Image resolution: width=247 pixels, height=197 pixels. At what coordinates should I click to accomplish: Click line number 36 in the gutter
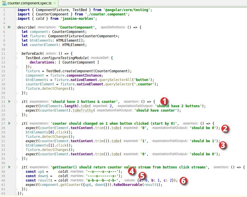[x=3, y=163]
